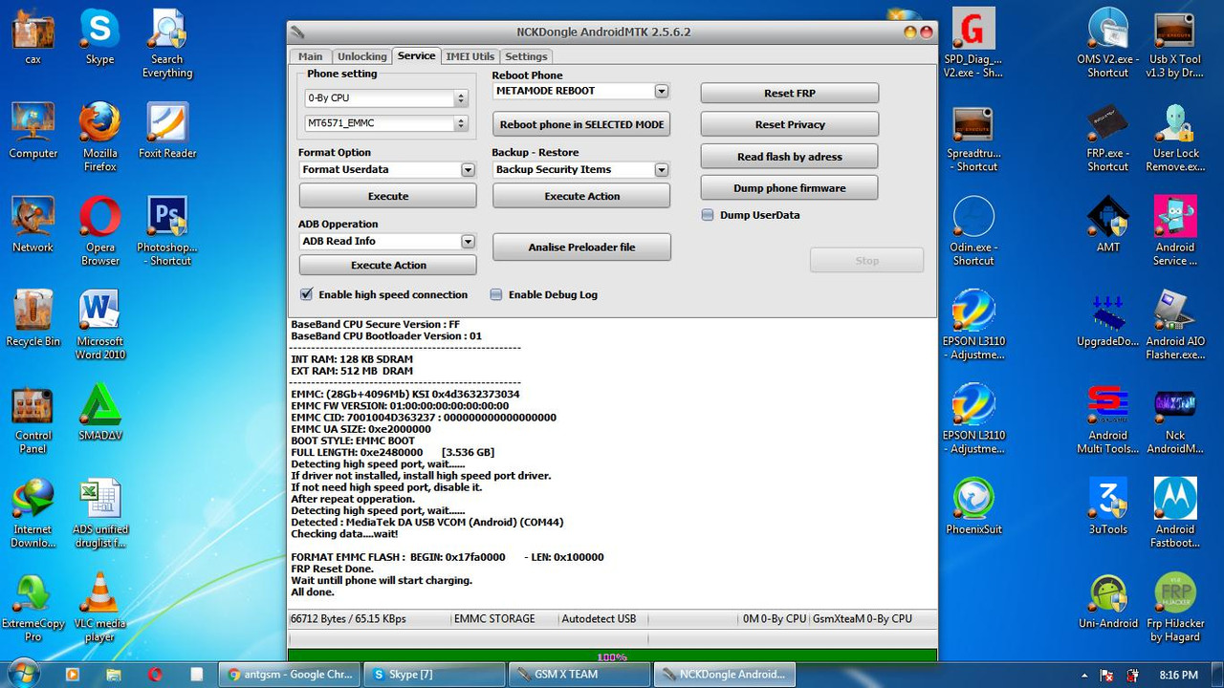The width and height of the screenshot is (1224, 688).
Task: Open the Computer desktop icon
Action: pyautogui.click(x=33, y=131)
